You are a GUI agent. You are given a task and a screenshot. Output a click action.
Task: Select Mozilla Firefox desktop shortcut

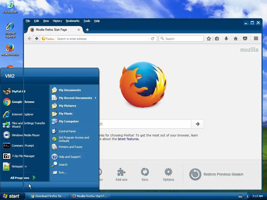[10, 50]
